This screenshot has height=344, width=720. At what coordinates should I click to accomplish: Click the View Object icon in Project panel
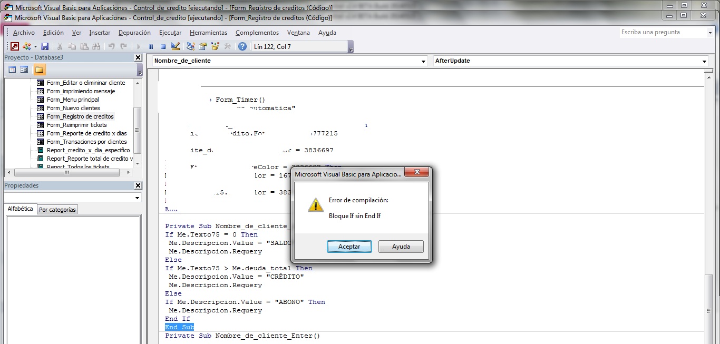[24, 70]
